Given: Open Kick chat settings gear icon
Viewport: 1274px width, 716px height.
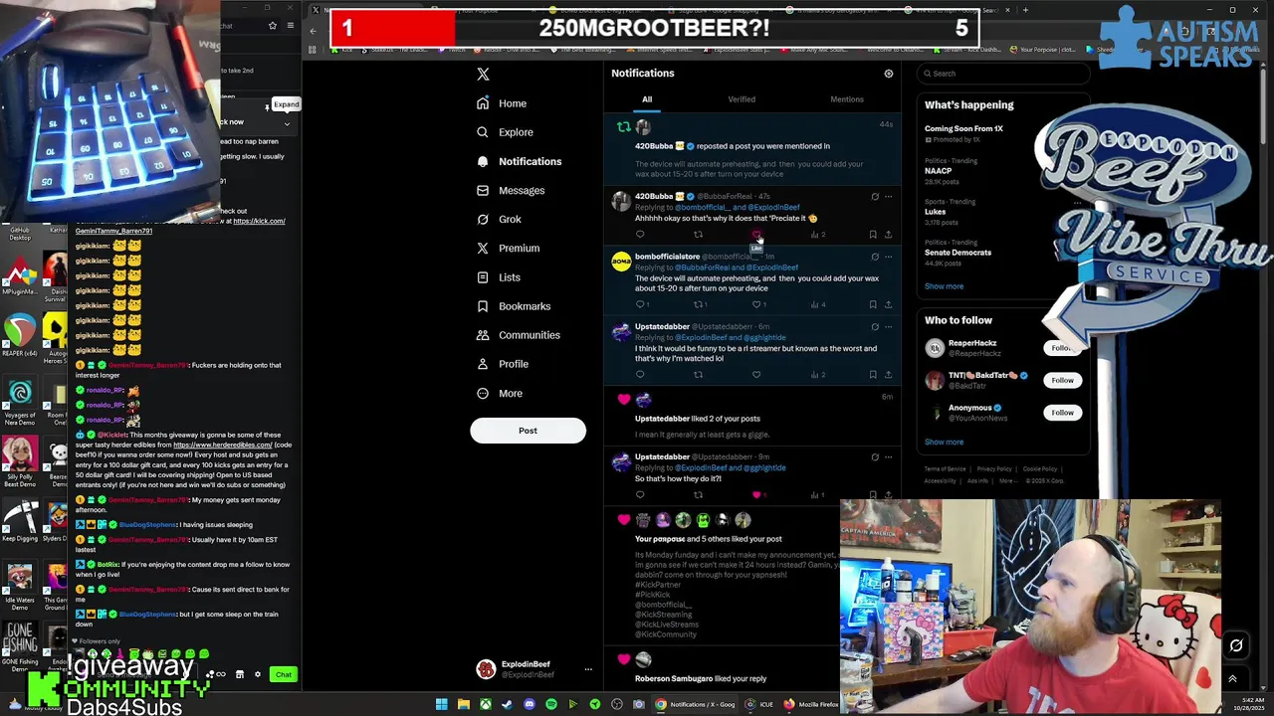Looking at the screenshot, I should (x=258, y=675).
